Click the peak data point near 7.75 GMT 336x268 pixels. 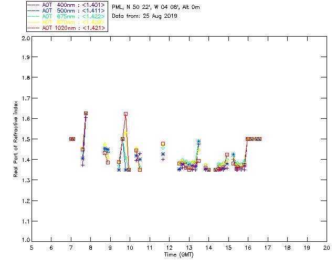86,113
